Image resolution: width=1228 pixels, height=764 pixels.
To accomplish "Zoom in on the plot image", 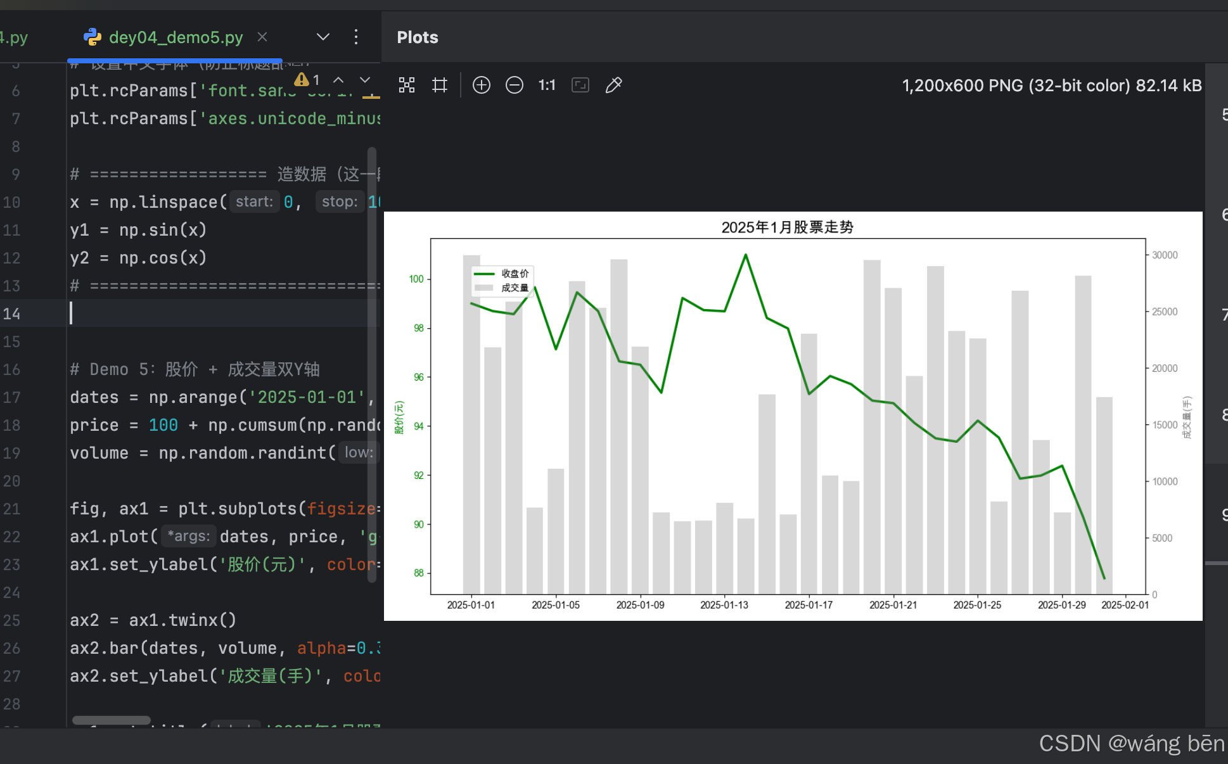I will point(482,85).
